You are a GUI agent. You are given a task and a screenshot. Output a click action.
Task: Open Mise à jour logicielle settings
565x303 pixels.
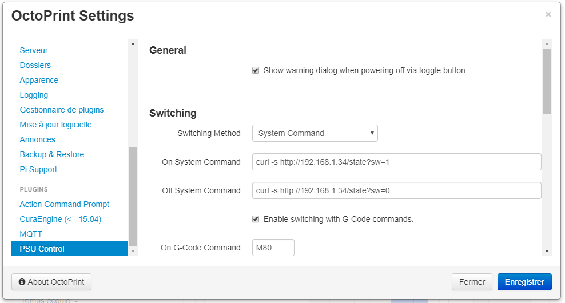click(55, 125)
